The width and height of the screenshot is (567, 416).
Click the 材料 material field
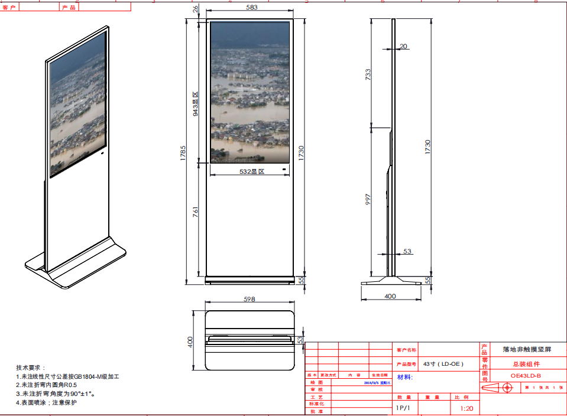(405, 377)
